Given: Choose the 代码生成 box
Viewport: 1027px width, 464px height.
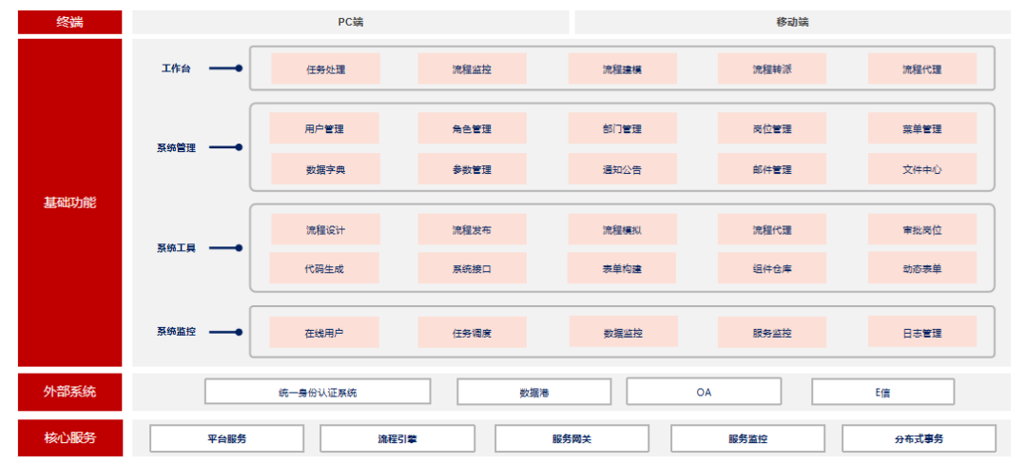Looking at the screenshot, I should pyautogui.click(x=324, y=268).
